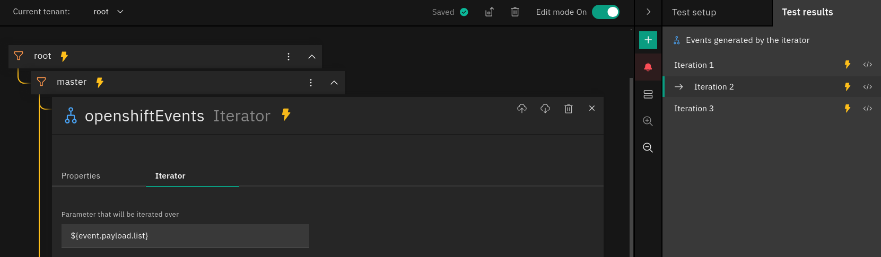Delete the openshiftEvents iterator node
The width and height of the screenshot is (881, 257).
pos(569,109)
